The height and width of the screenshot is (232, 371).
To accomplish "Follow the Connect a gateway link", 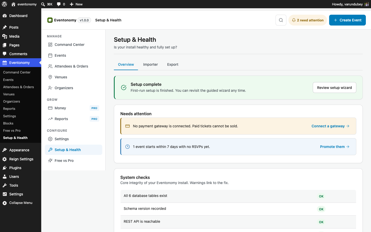I will coord(331,126).
